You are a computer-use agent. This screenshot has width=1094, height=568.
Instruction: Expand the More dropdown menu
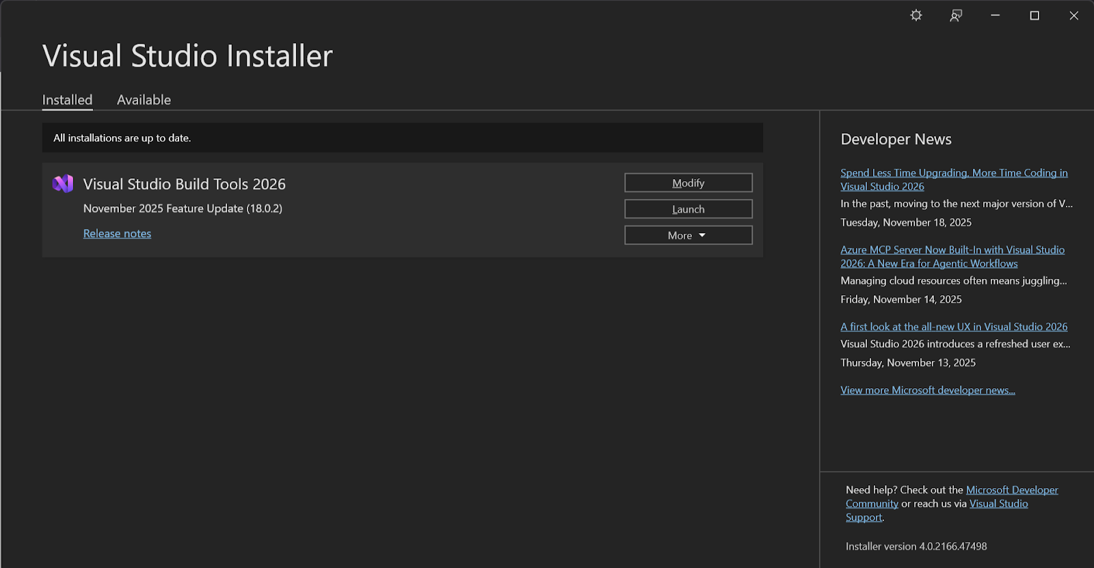click(688, 235)
